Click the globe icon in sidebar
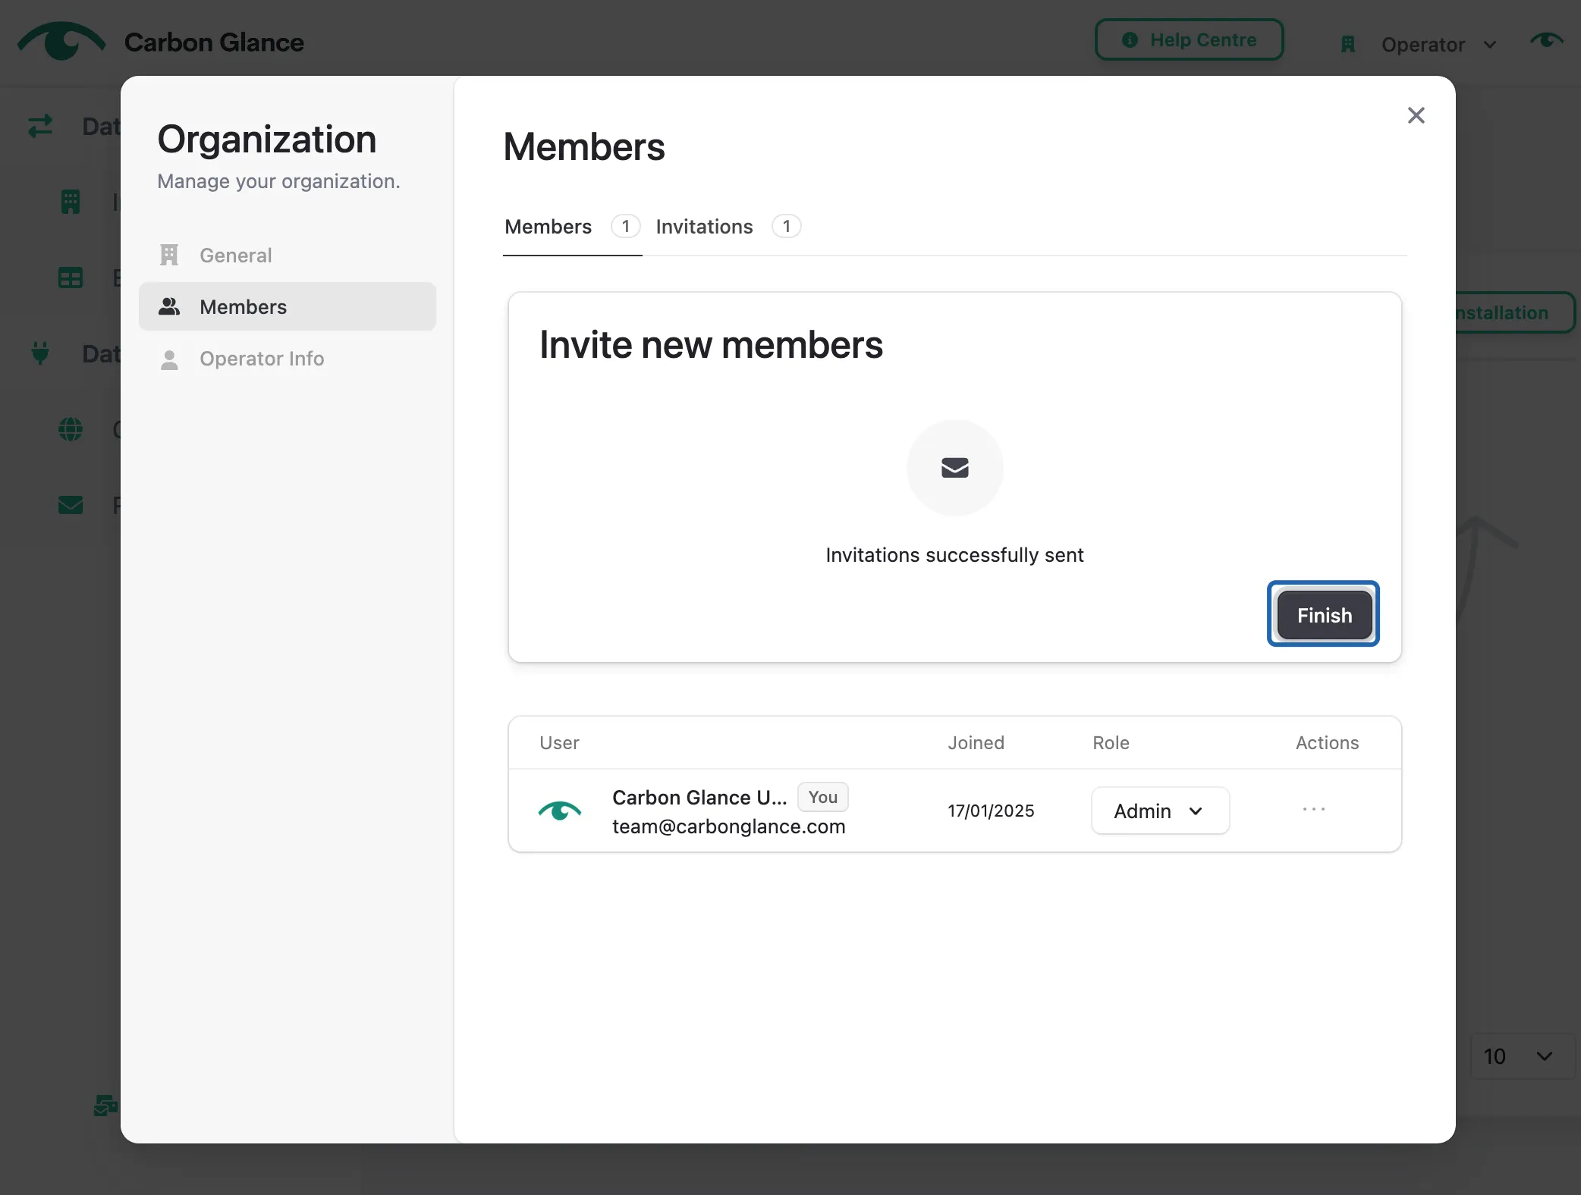 [x=71, y=429]
